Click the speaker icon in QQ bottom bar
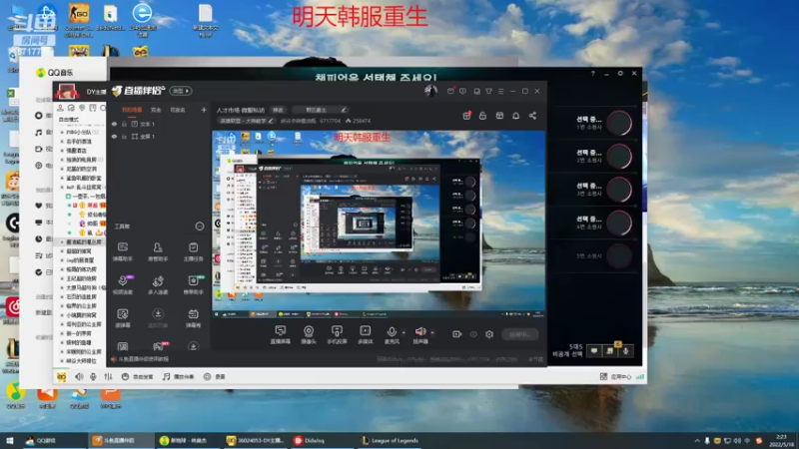This screenshot has height=449, width=799. 79,377
